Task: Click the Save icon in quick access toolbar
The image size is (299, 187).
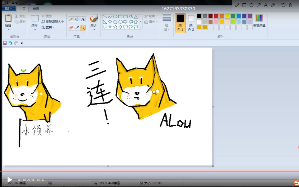Action: (5, 43)
